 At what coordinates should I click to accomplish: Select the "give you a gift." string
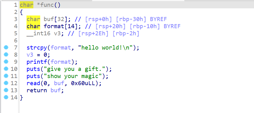click(74, 69)
